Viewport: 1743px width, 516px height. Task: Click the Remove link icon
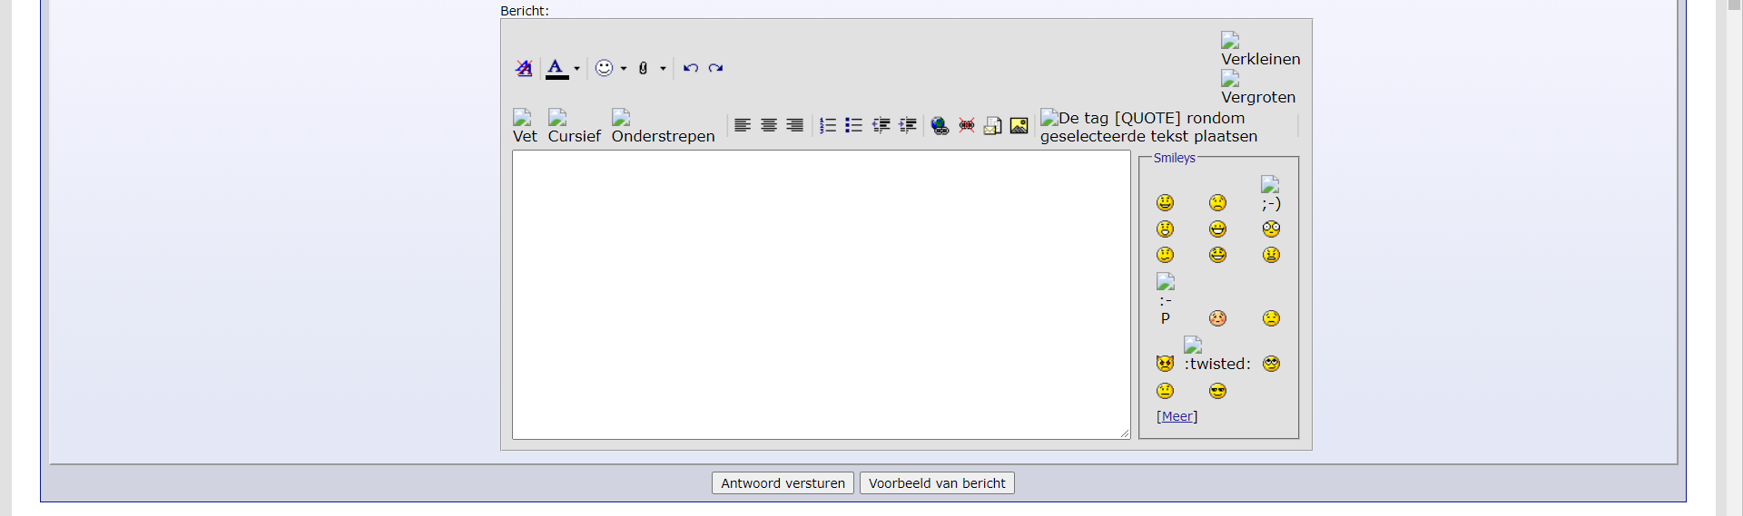tap(967, 126)
